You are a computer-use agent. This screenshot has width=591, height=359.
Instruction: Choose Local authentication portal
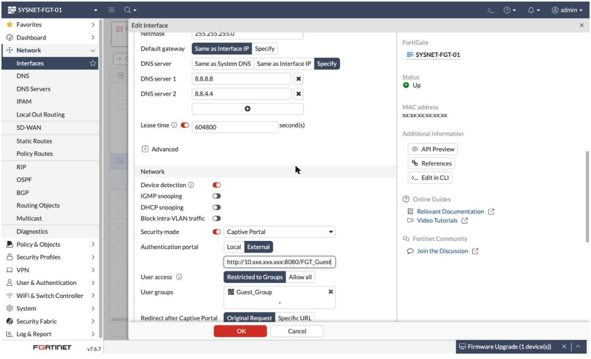[234, 247]
